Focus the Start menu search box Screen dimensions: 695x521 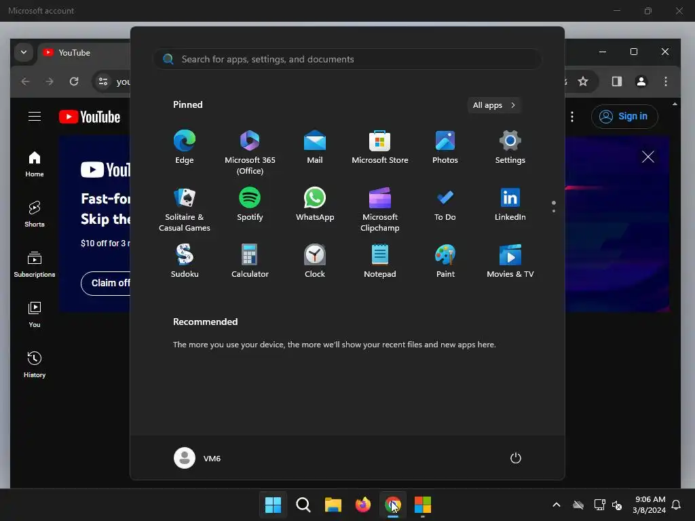pos(347,60)
